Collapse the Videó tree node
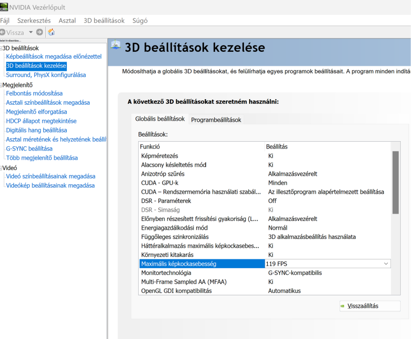 pyautogui.click(x=1, y=168)
